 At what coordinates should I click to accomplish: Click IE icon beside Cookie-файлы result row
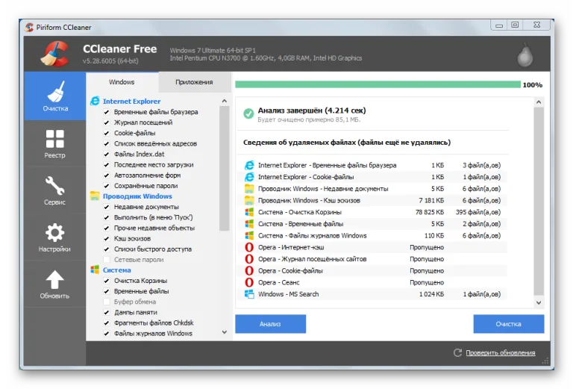coord(249,177)
